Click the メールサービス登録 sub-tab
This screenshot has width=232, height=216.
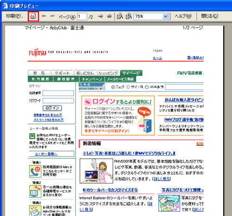121,79
